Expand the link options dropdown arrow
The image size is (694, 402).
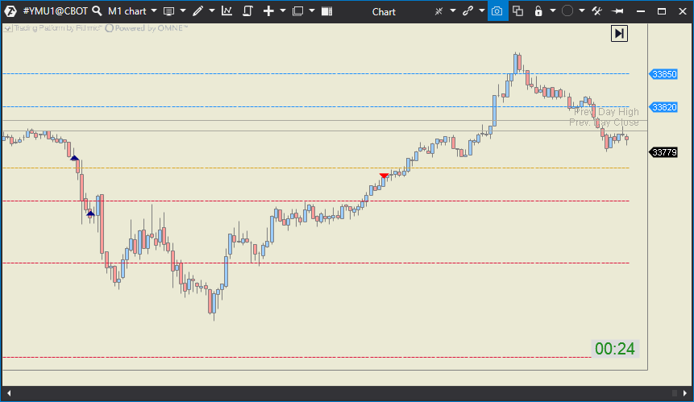coord(481,10)
